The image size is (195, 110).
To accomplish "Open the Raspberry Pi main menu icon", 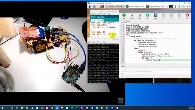I will (x=90, y=6).
